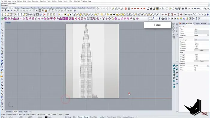Click the rainbow sphere icon in the lower-right toolbar

pos(181,19)
